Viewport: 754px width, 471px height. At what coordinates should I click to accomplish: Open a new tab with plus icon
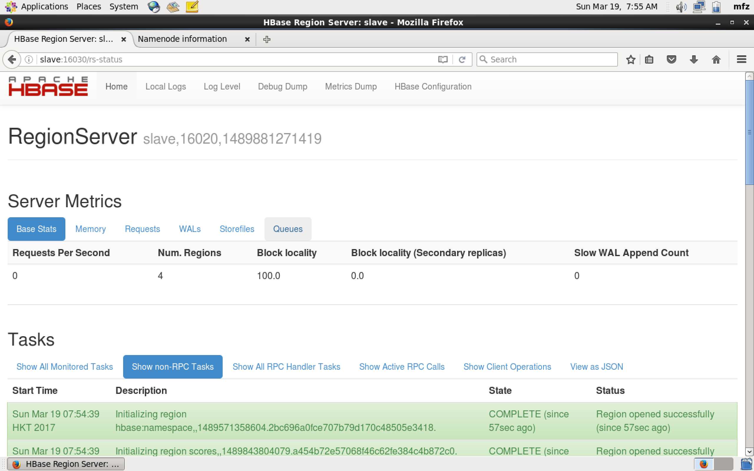coord(267,39)
